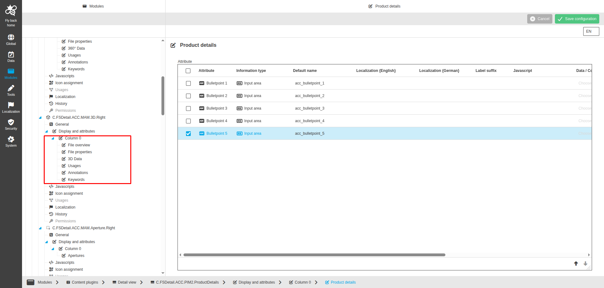The width and height of the screenshot is (604, 288).
Task: Switch to the Product details tab header
Action: click(385, 6)
